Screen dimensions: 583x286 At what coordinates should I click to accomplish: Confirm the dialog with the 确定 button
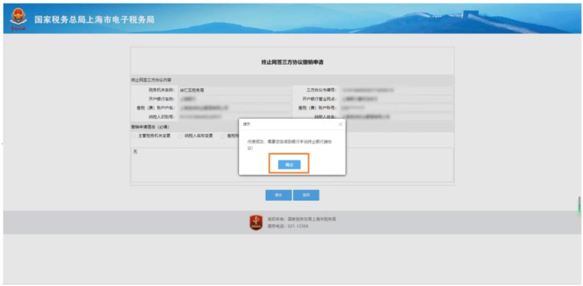pyautogui.click(x=290, y=165)
